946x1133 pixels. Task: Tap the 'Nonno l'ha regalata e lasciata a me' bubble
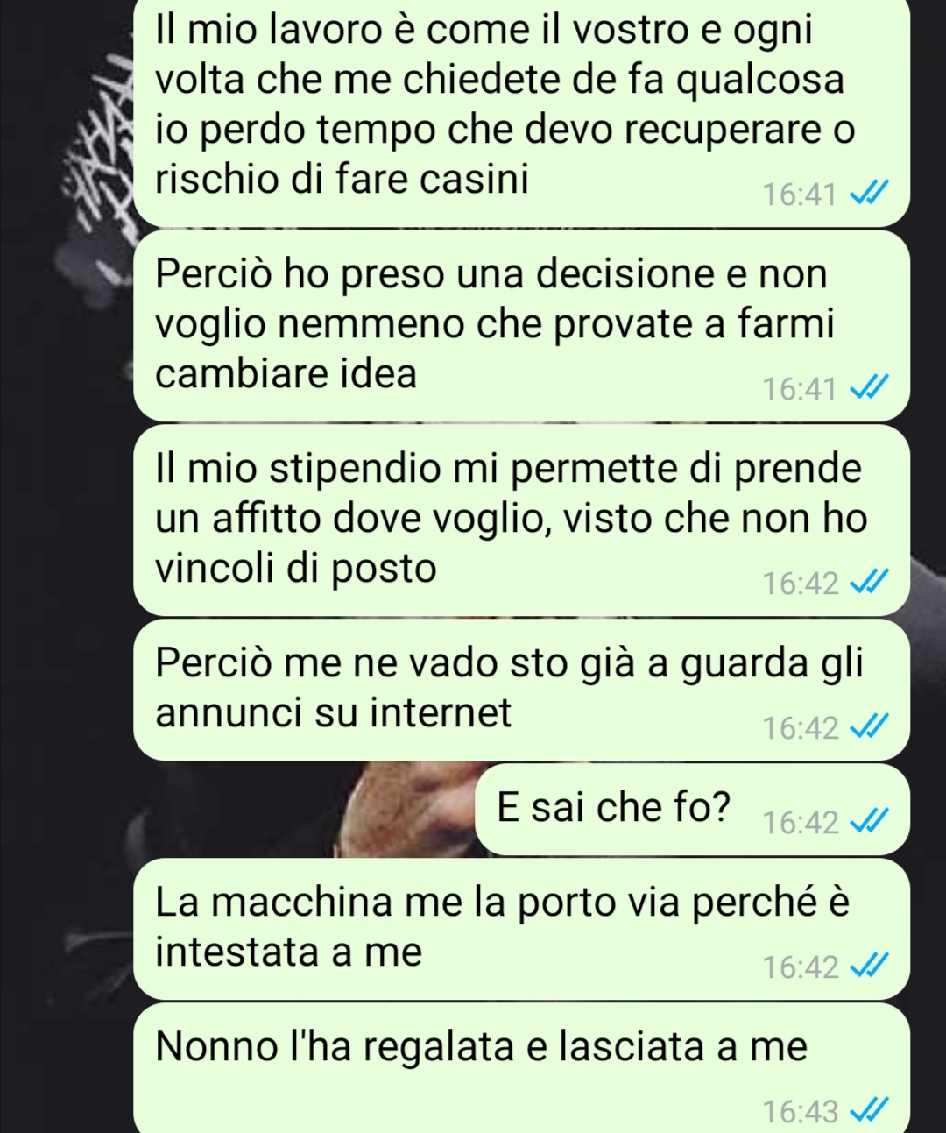[522, 1069]
